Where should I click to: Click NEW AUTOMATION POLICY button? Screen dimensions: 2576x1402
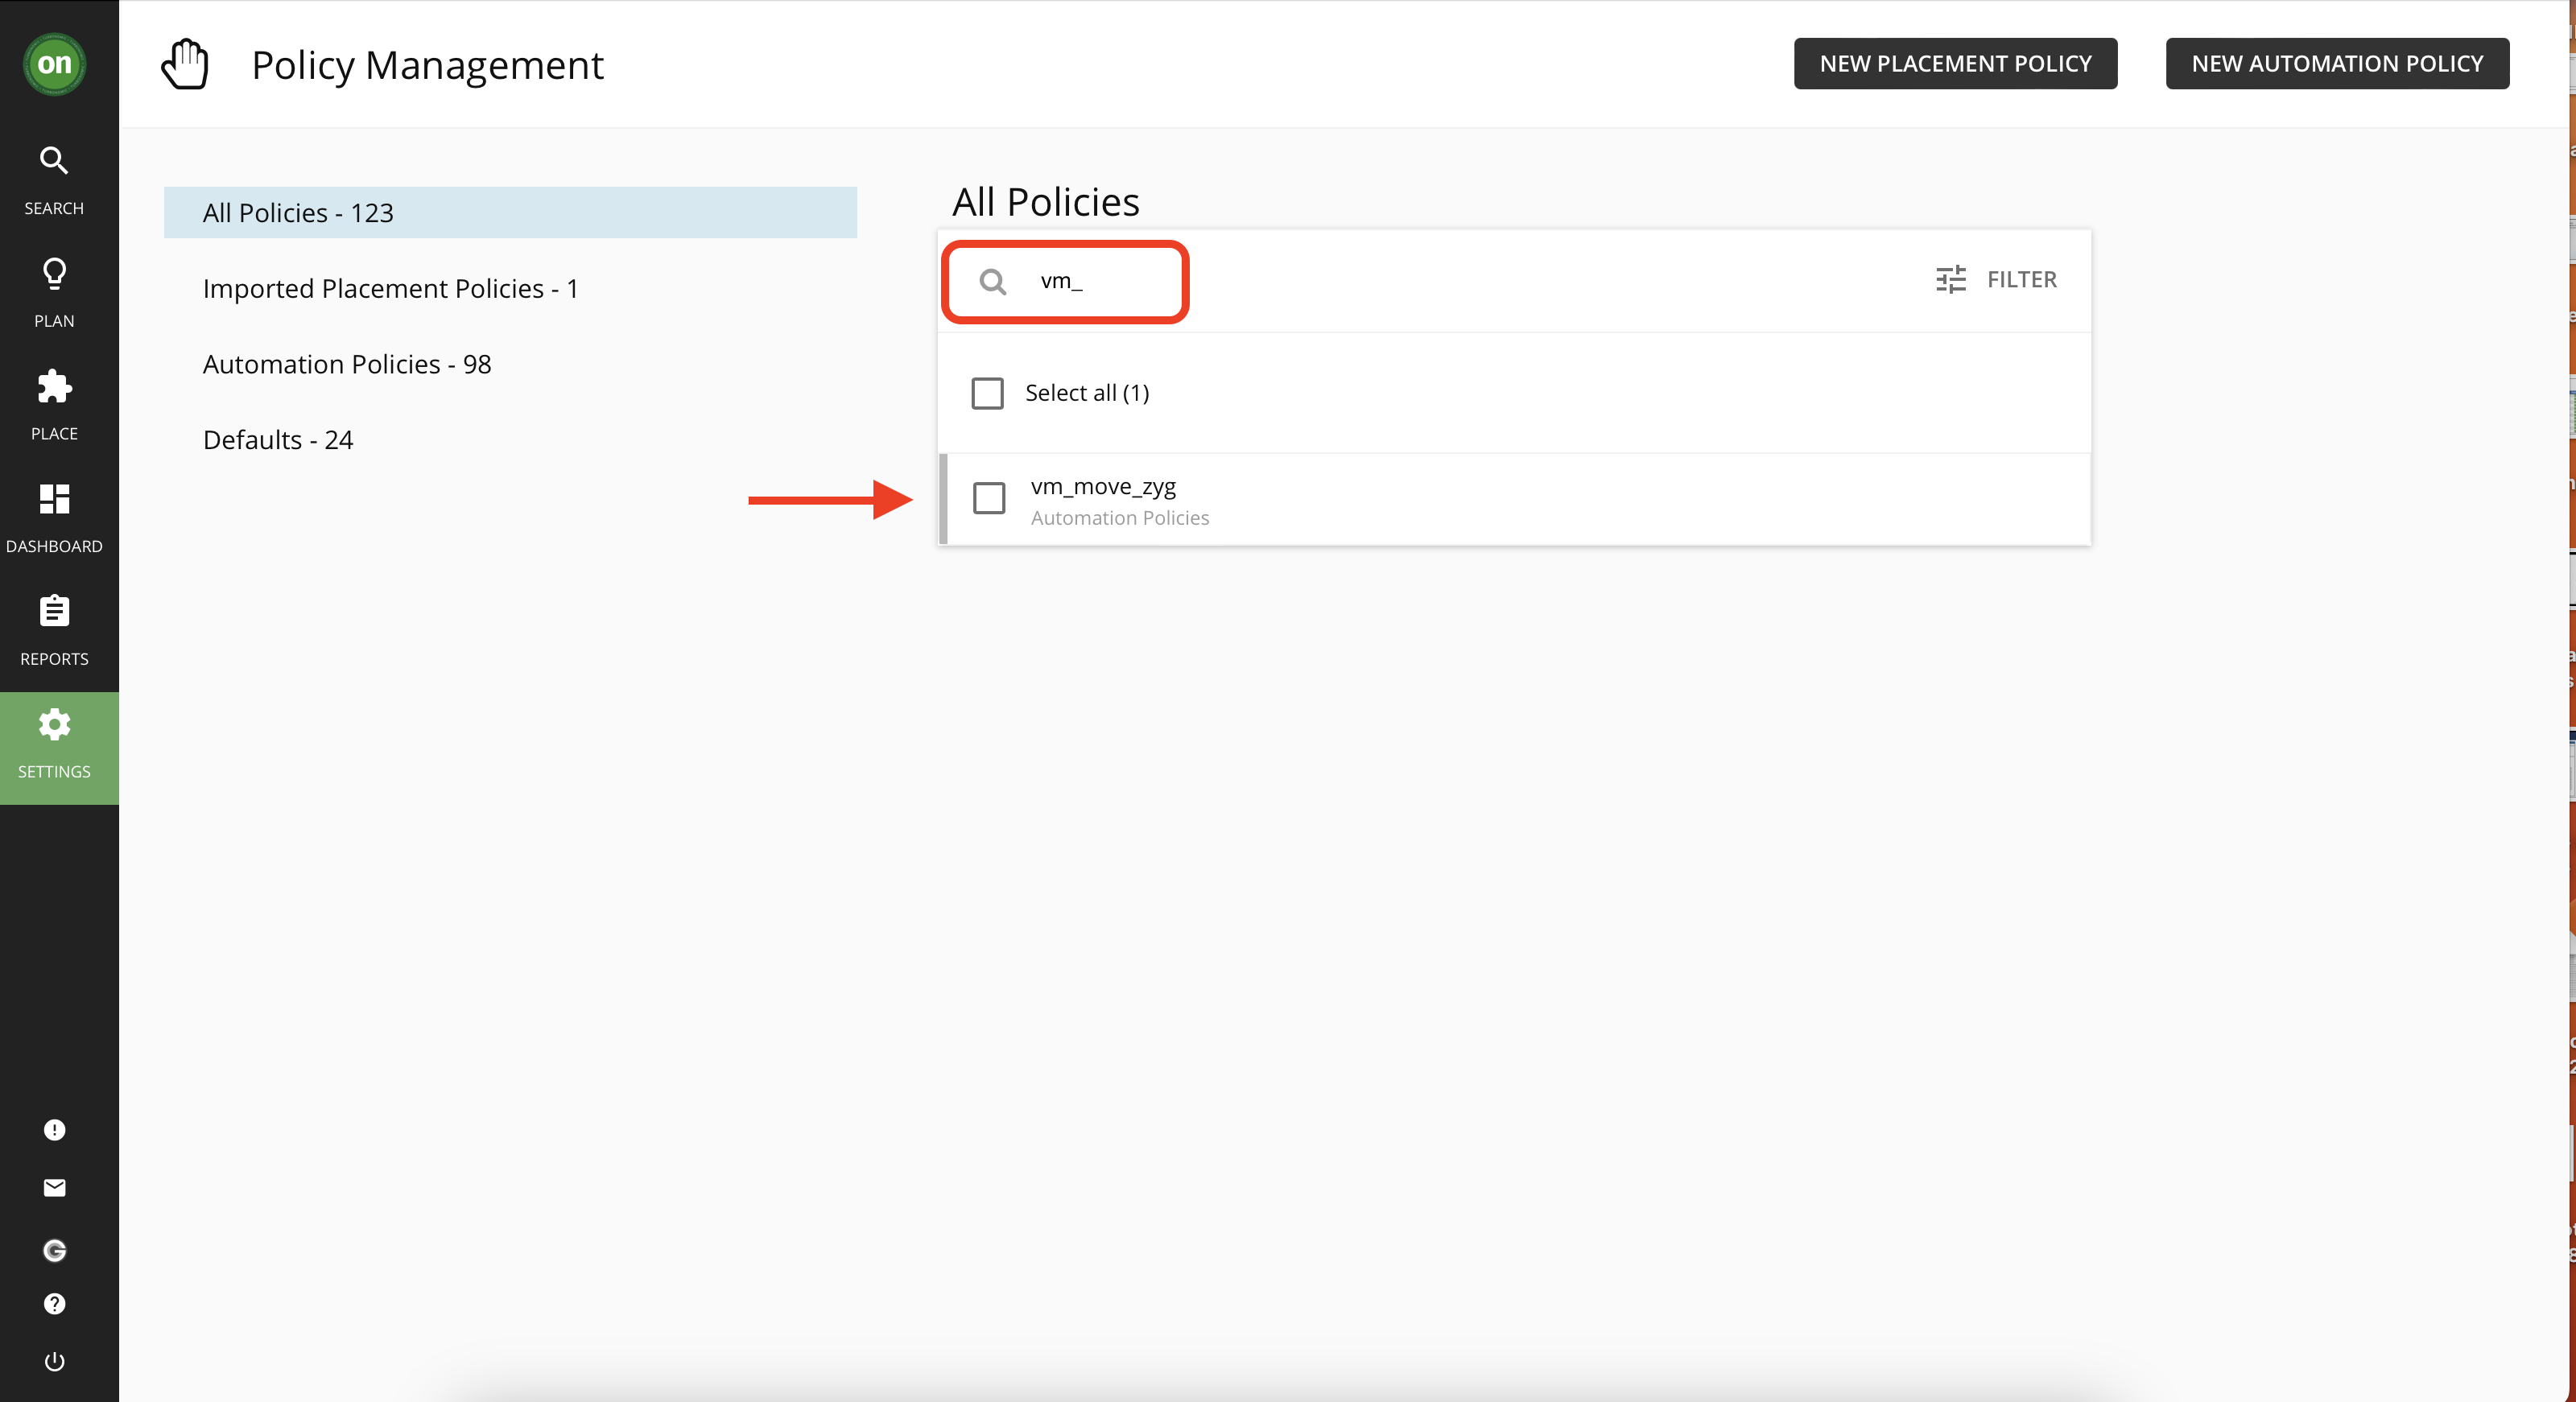[x=2337, y=64]
